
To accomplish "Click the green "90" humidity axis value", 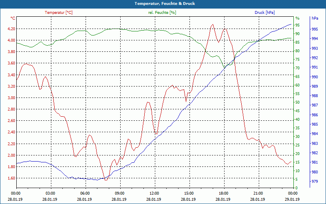I will (297, 34).
